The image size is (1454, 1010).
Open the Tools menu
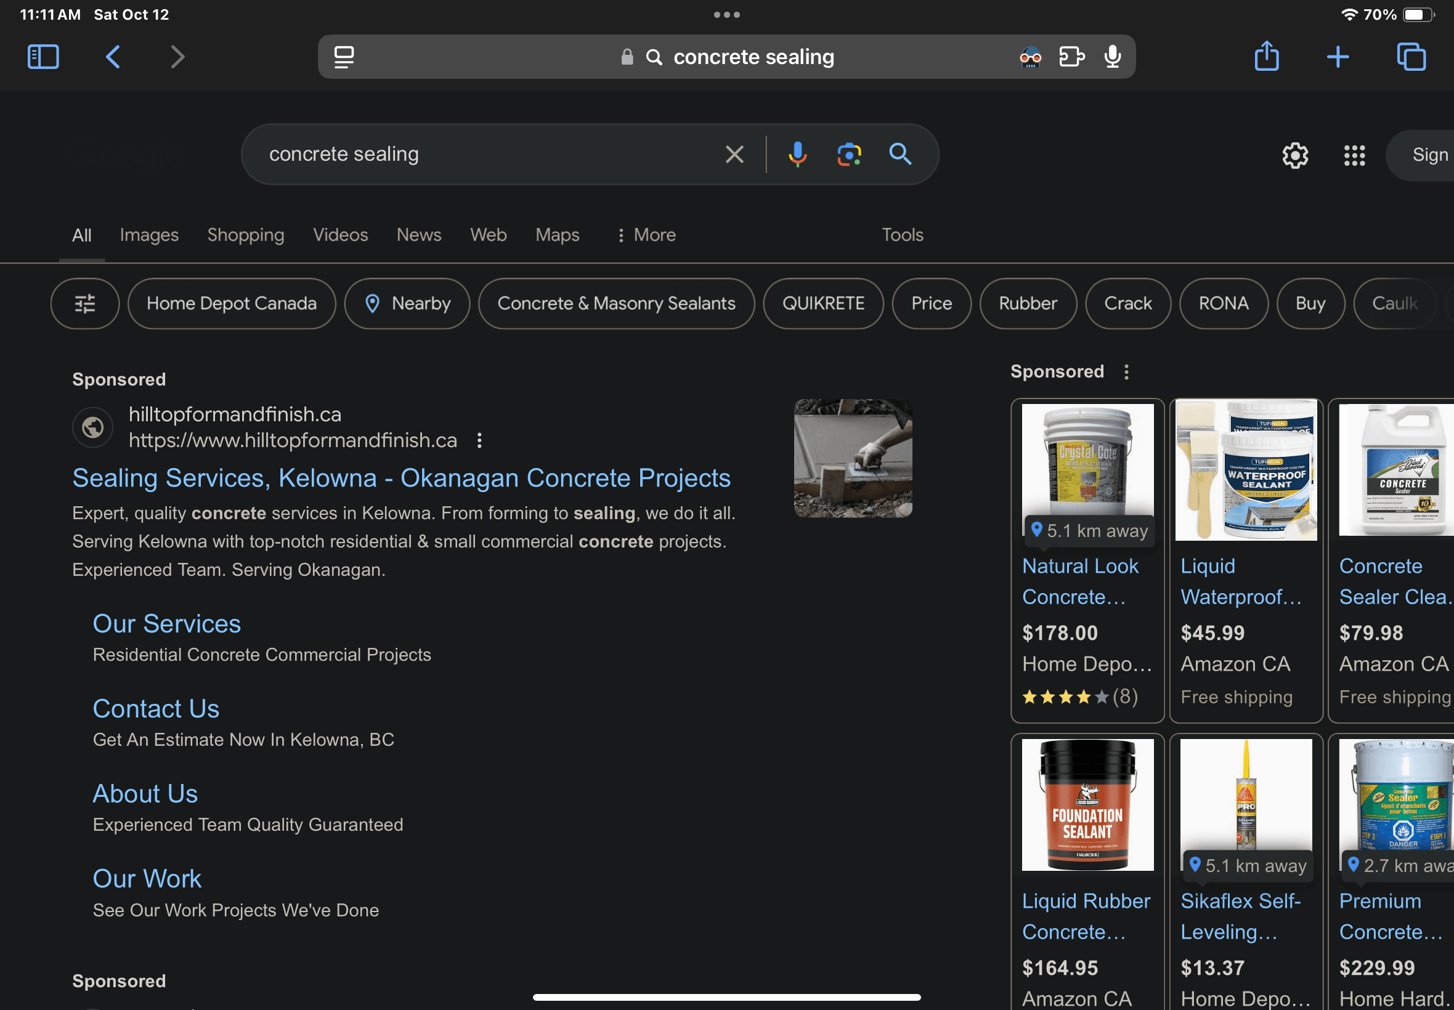click(902, 235)
